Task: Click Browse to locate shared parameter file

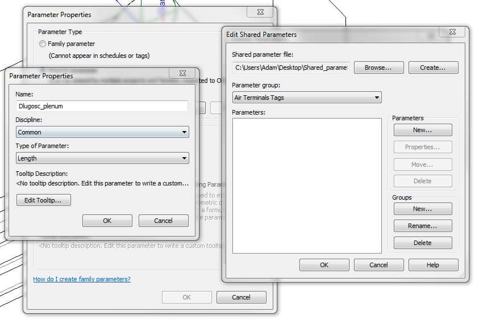Action: click(x=378, y=68)
